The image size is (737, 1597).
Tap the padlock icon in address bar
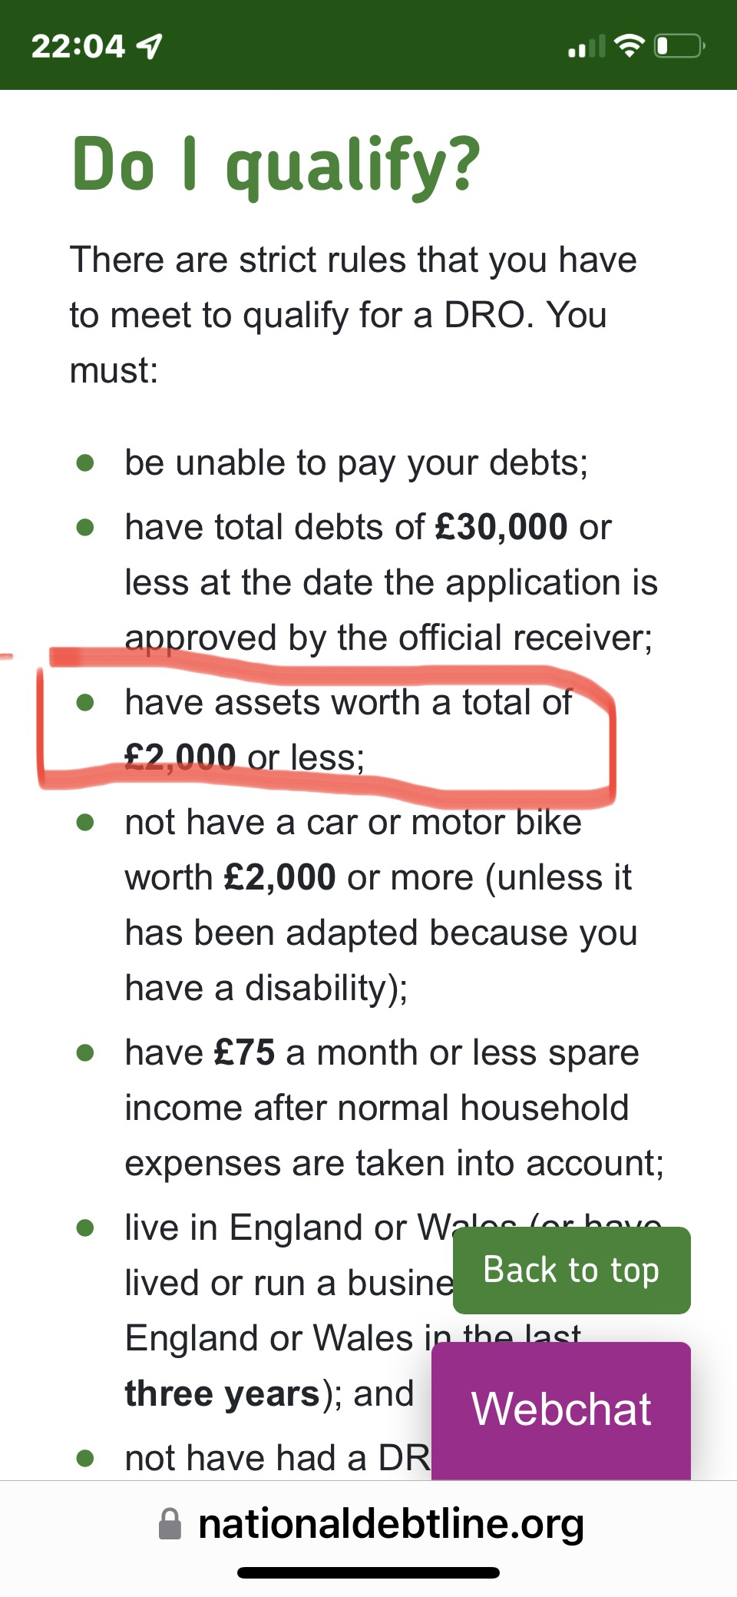point(170,1524)
